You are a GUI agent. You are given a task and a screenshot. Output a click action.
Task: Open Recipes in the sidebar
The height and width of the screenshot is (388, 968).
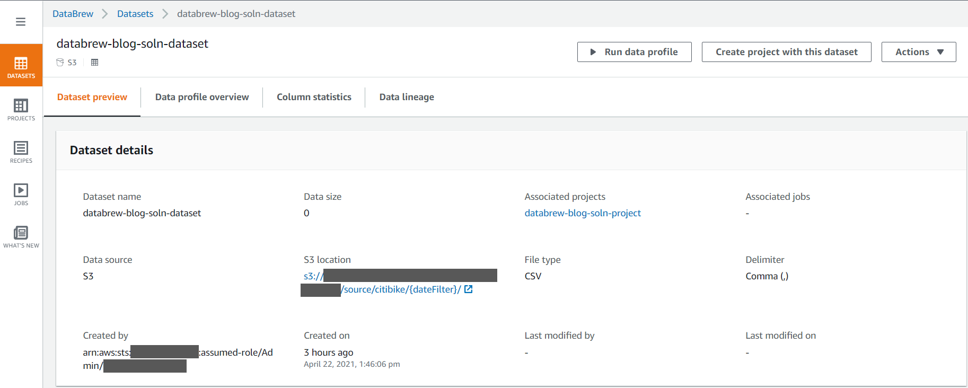click(21, 152)
